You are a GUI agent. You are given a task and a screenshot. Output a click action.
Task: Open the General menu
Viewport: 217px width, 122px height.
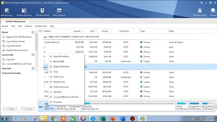[5, 26]
